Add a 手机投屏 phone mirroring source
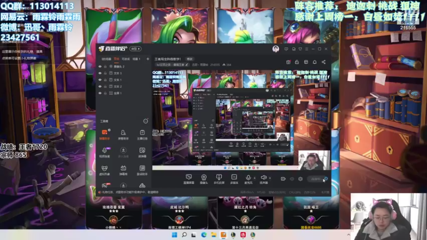This screenshot has width=427, height=240. 219,179
